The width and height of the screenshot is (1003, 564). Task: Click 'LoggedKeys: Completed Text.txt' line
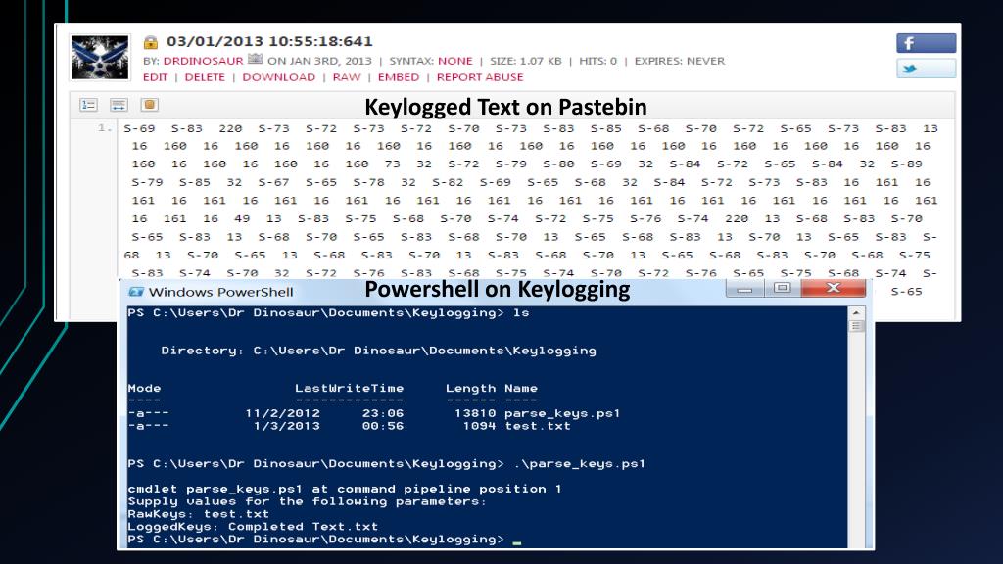(x=253, y=527)
